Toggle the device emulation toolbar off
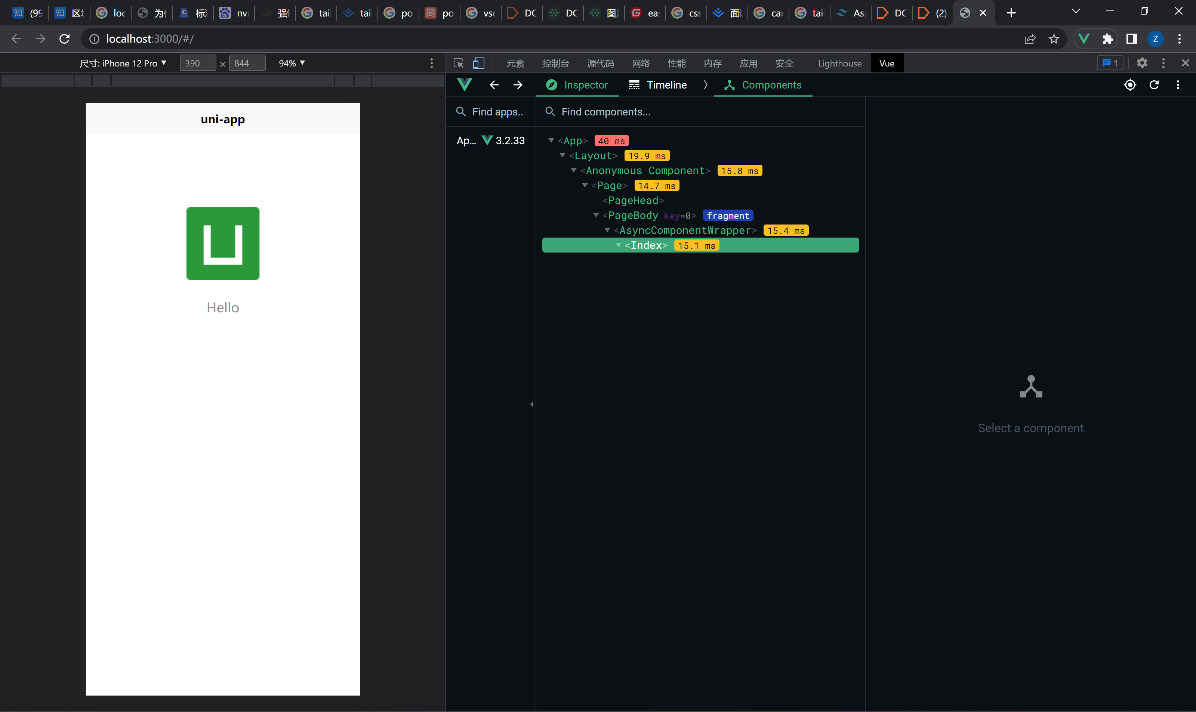Screen dimensions: 1196x712 (x=478, y=63)
